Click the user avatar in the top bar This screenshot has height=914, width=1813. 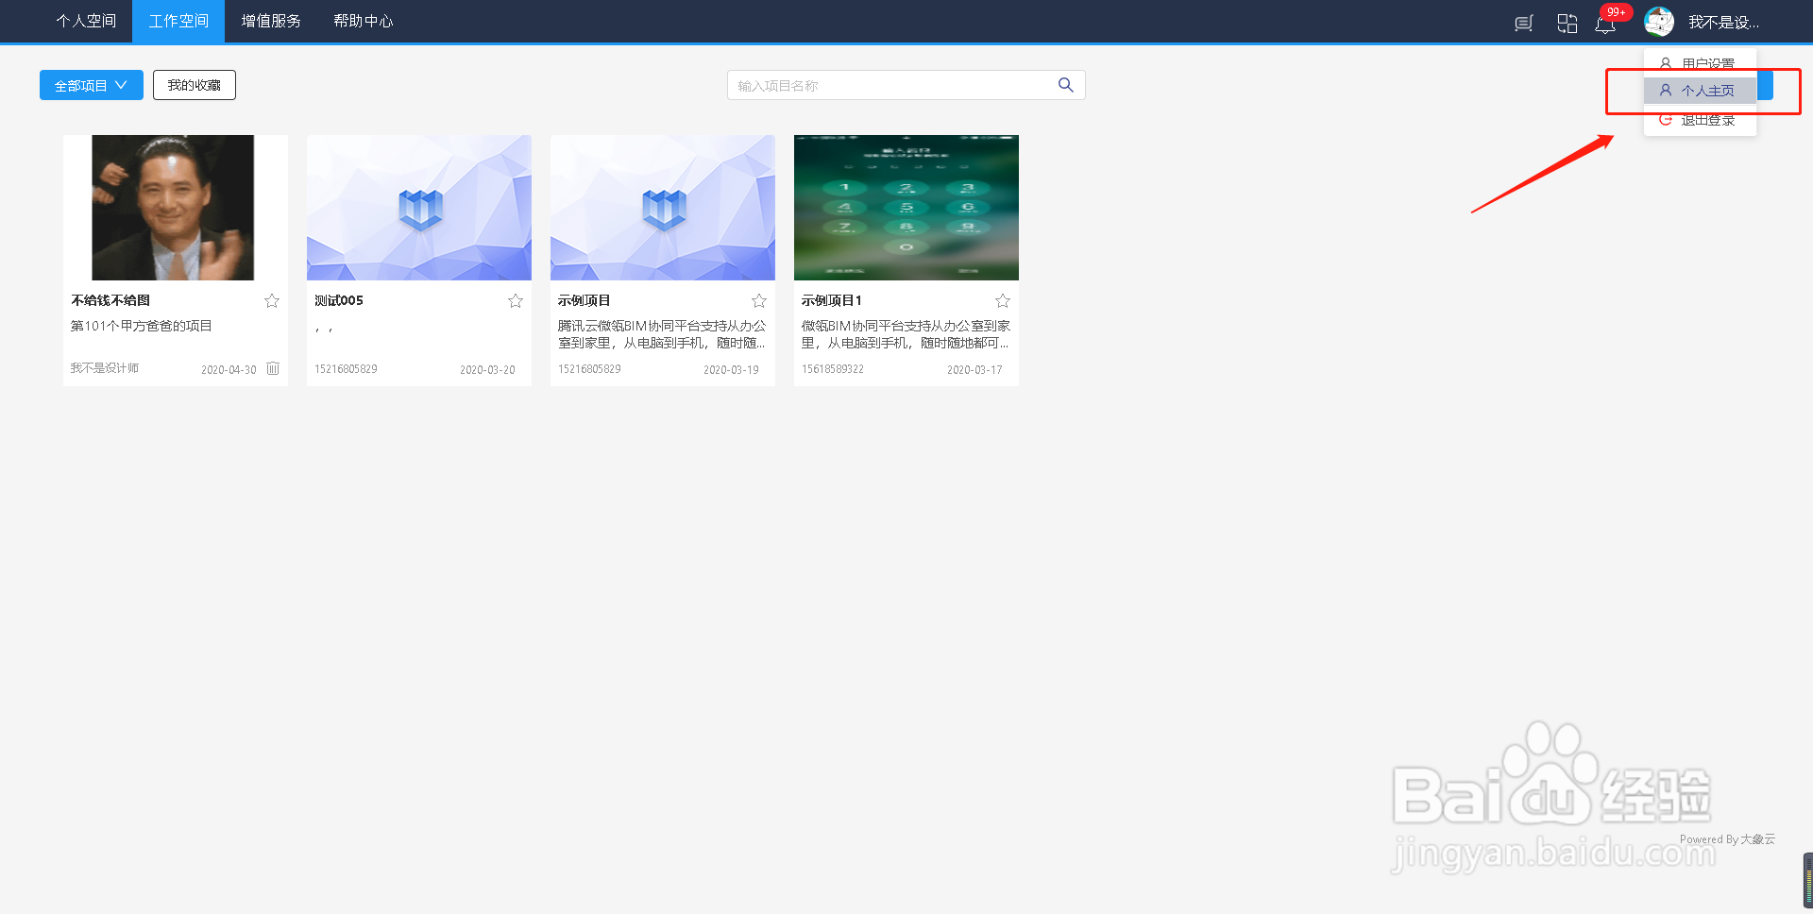(1658, 21)
